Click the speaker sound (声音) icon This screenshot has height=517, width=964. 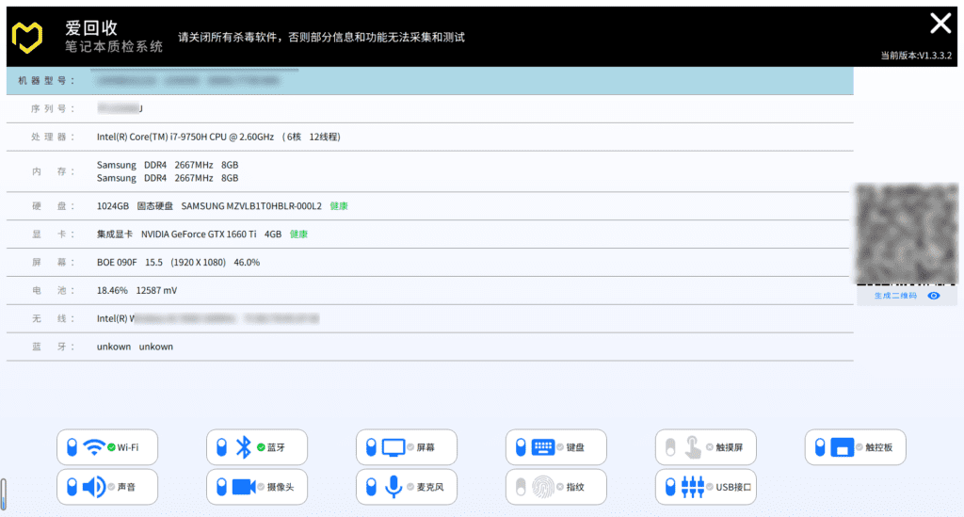(93, 487)
